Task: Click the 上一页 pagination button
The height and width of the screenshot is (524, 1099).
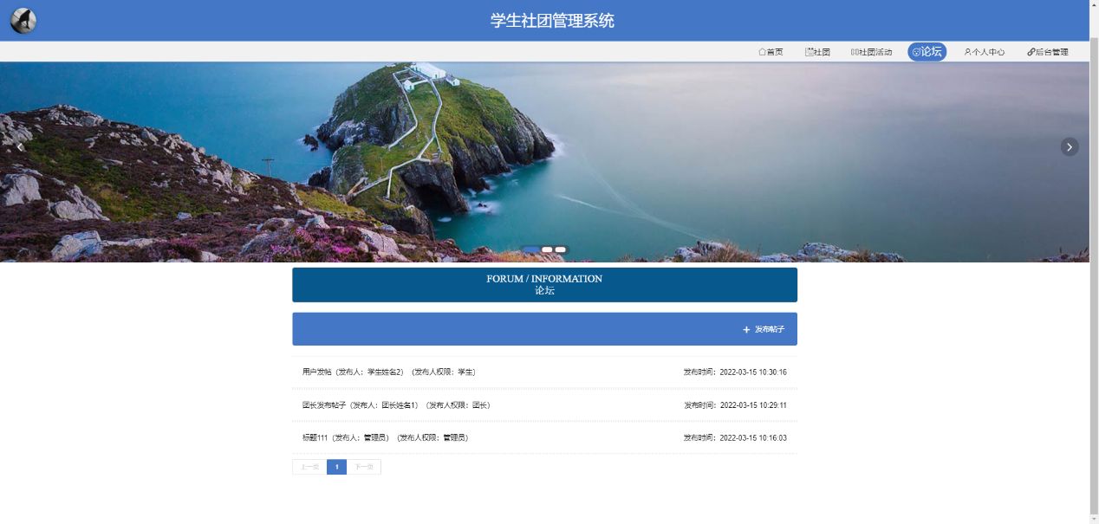Action: (309, 467)
